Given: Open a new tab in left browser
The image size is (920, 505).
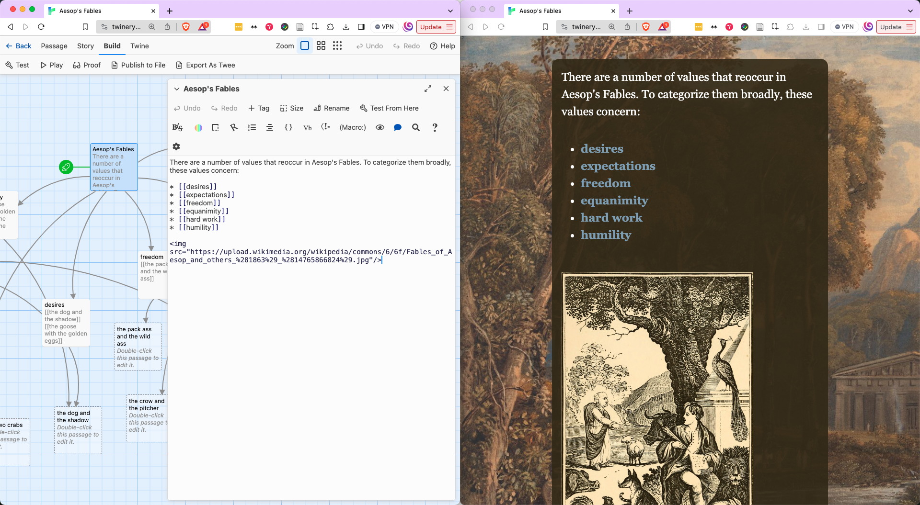Looking at the screenshot, I should tap(170, 11).
